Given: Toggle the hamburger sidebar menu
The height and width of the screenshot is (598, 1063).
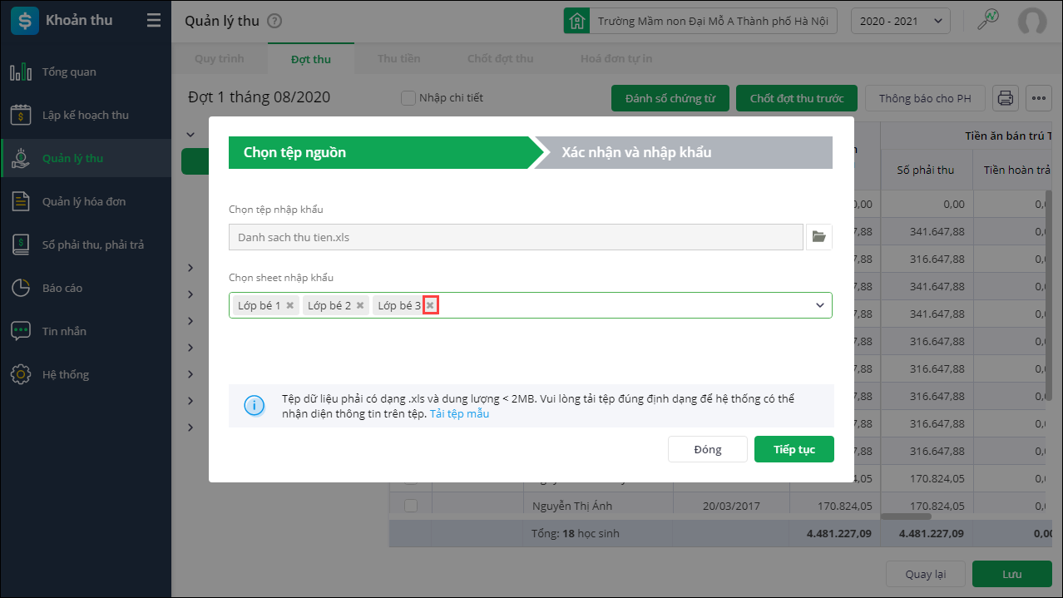Looking at the screenshot, I should tap(154, 21).
